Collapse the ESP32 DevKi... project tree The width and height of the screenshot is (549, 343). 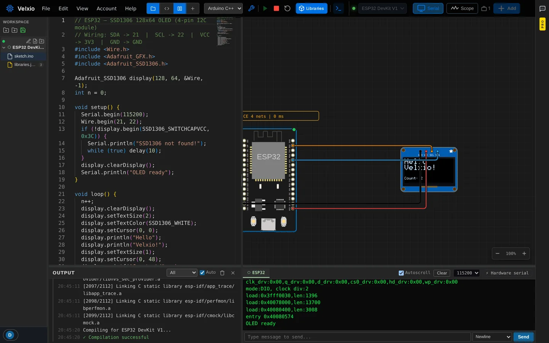4,48
